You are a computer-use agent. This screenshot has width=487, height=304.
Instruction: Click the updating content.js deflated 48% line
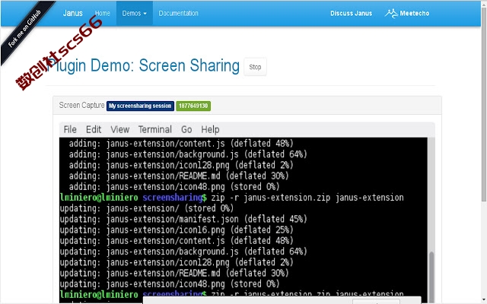point(177,241)
